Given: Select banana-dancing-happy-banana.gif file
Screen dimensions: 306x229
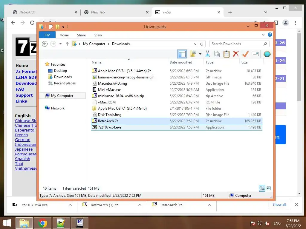Looking at the screenshot, I should 176,77.
